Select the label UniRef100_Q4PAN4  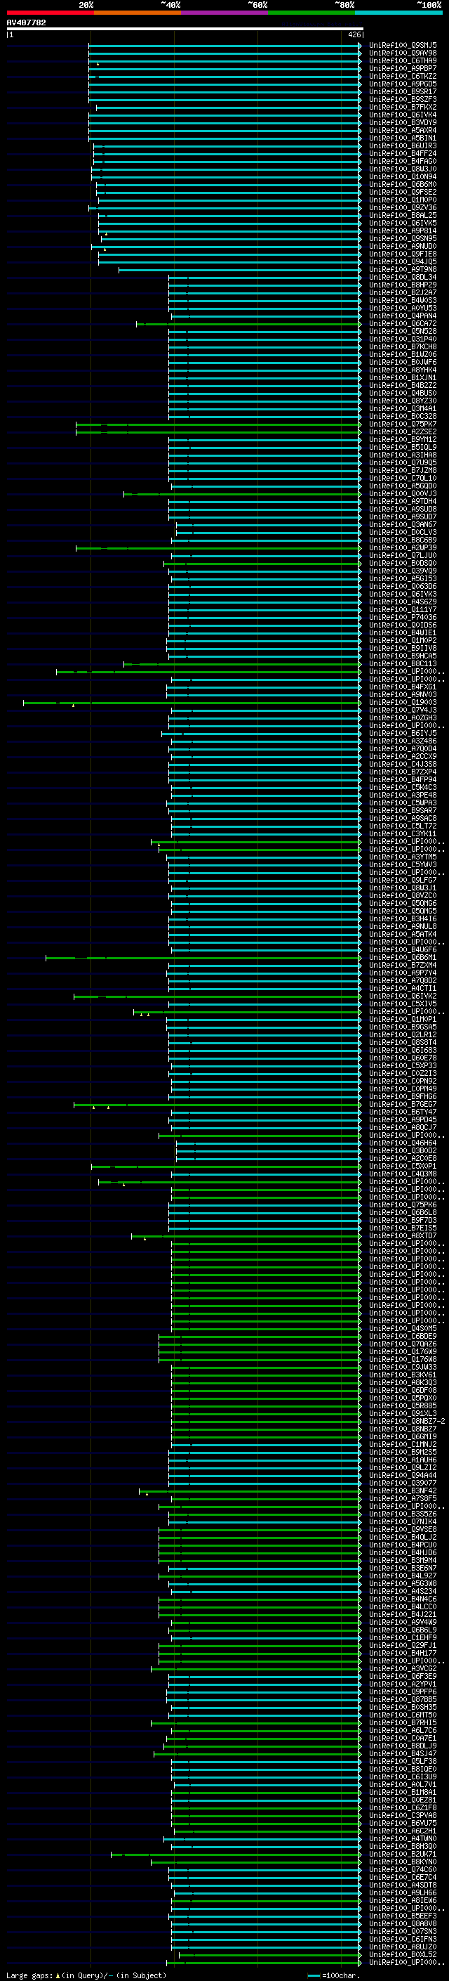[x=402, y=316]
